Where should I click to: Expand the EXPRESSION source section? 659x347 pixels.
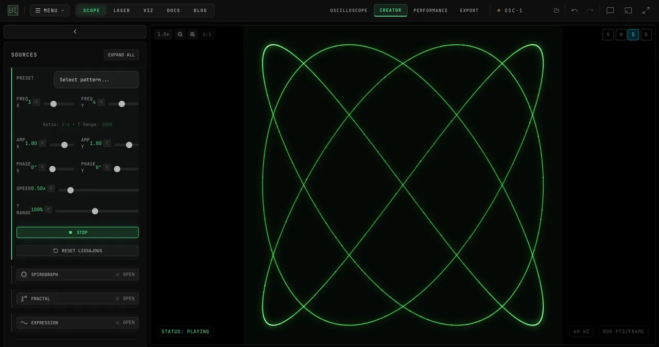tap(78, 323)
